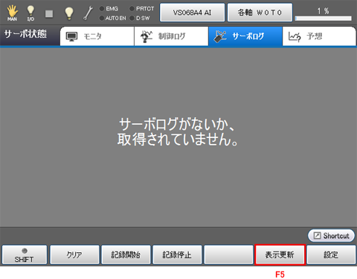Open the Shortcut button
357x279 pixels.
331,235
